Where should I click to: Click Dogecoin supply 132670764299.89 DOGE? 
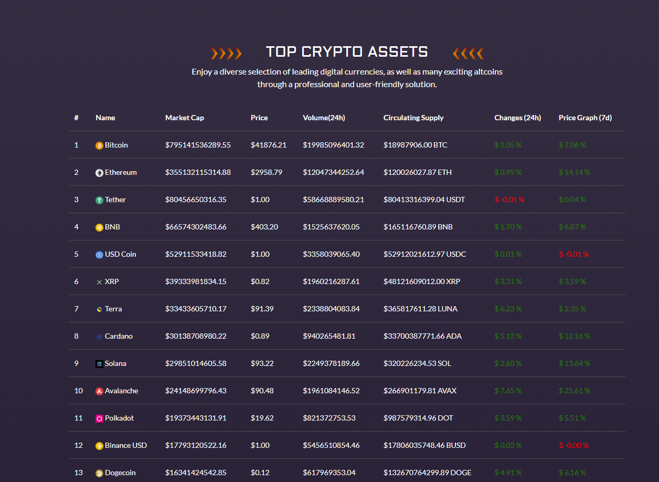(x=428, y=473)
